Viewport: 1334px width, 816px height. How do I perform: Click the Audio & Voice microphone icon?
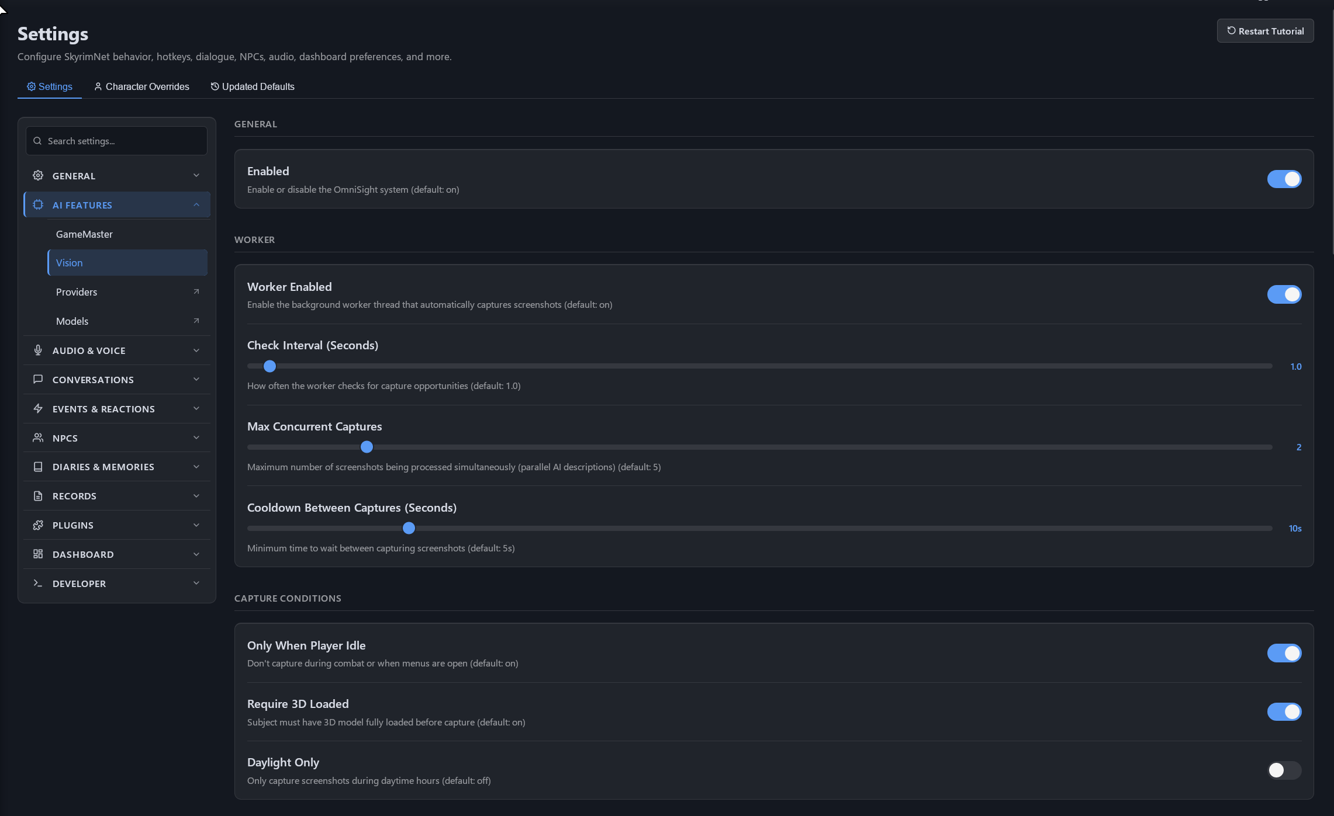point(38,350)
